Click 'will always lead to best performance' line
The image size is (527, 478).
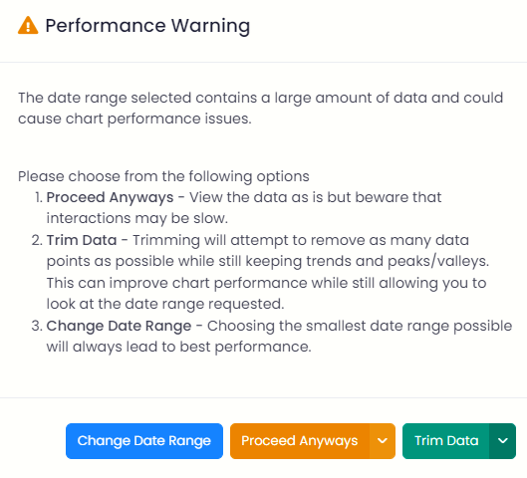pos(178,347)
